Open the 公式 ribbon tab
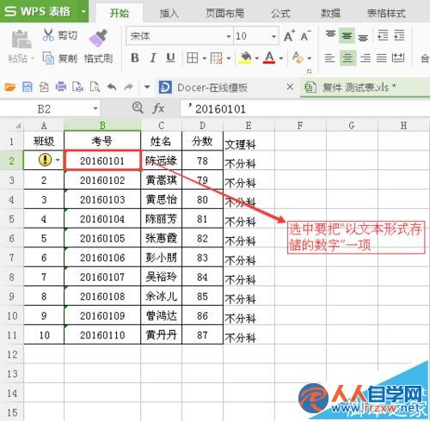Viewport: 430px width, 421px height. (x=281, y=13)
